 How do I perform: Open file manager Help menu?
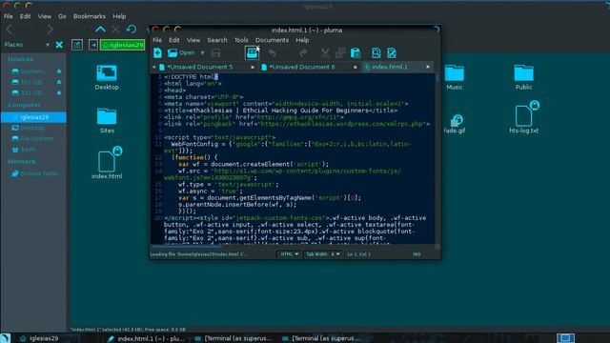(119, 16)
